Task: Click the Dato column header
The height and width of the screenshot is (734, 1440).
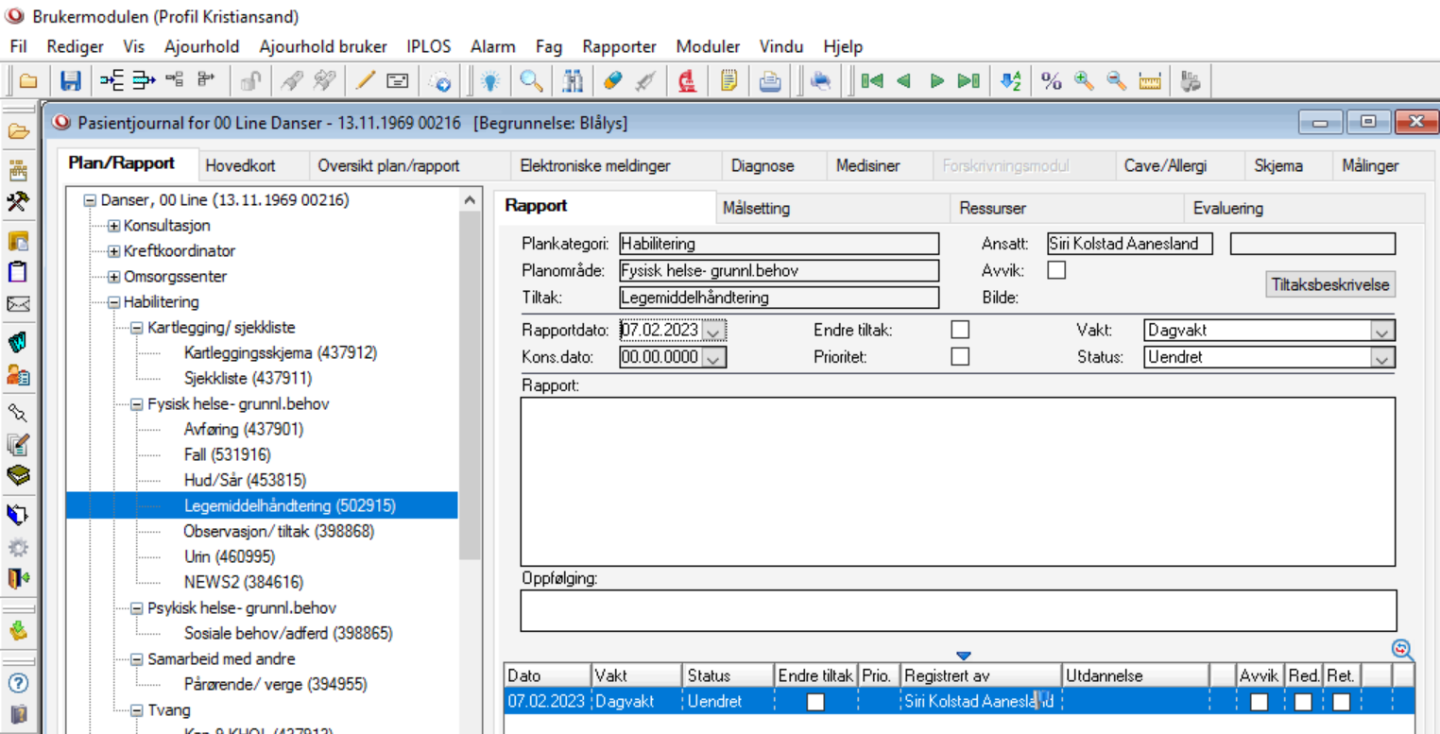Action: [x=547, y=675]
